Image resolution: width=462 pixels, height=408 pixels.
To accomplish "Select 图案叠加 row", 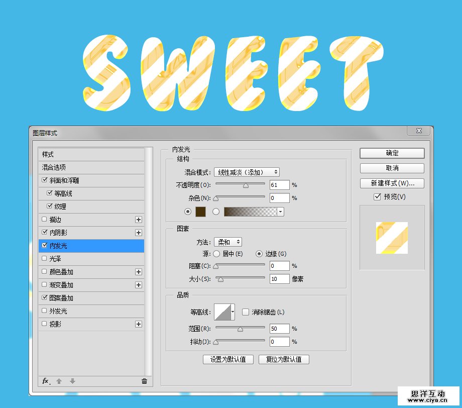I will pos(91,298).
